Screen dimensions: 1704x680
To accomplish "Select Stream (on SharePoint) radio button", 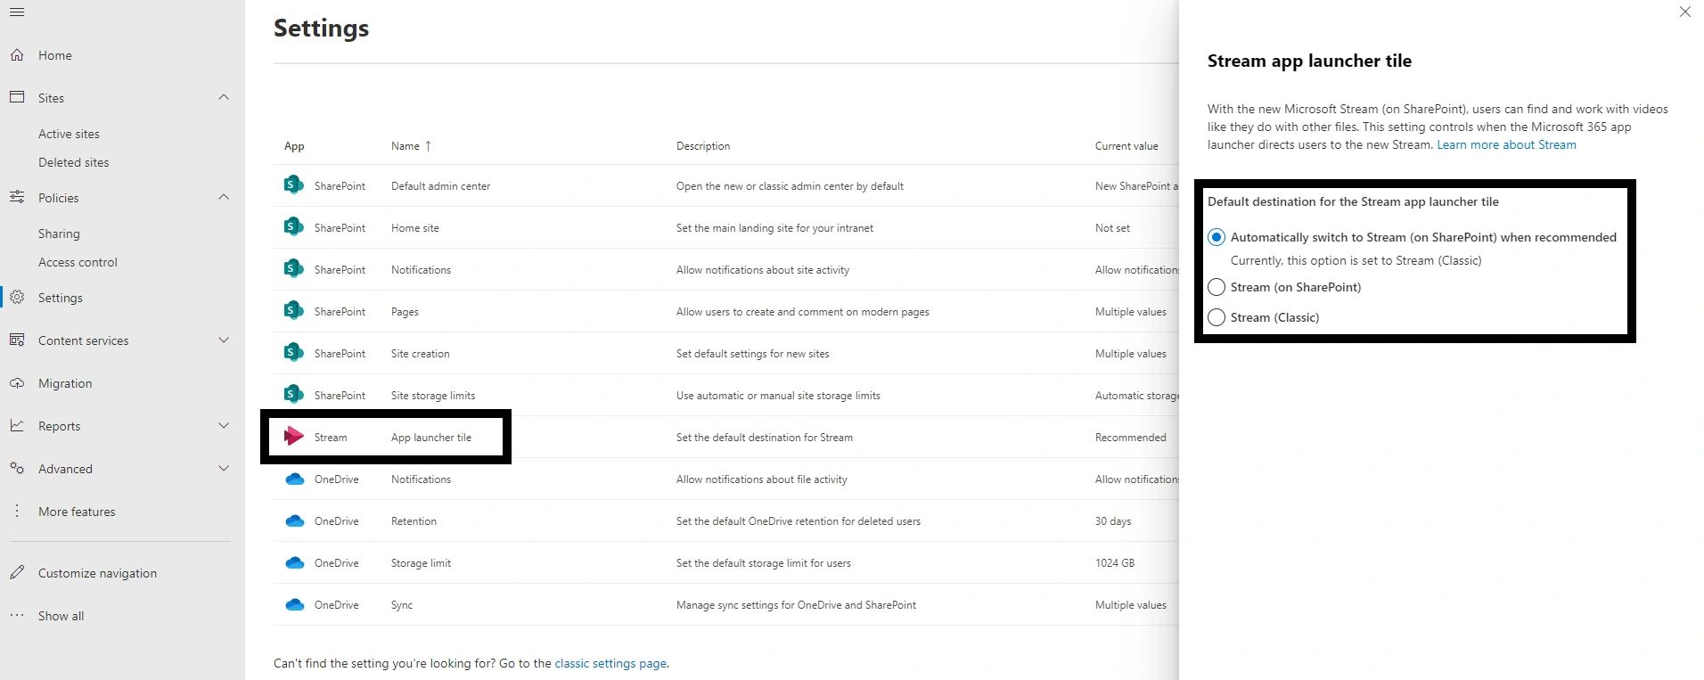I will point(1217,287).
